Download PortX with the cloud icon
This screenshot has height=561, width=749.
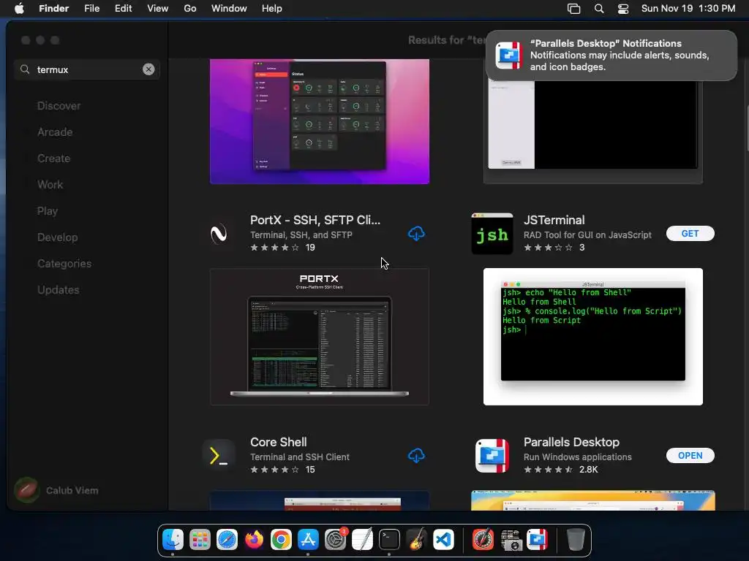point(416,234)
